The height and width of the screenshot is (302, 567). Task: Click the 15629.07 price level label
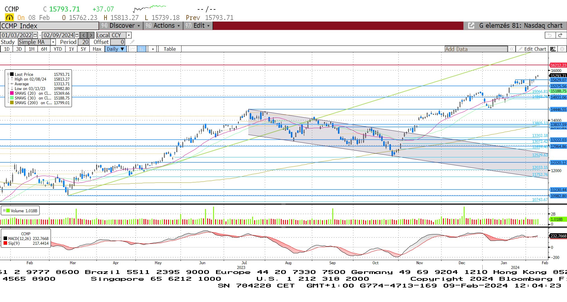tap(558, 80)
